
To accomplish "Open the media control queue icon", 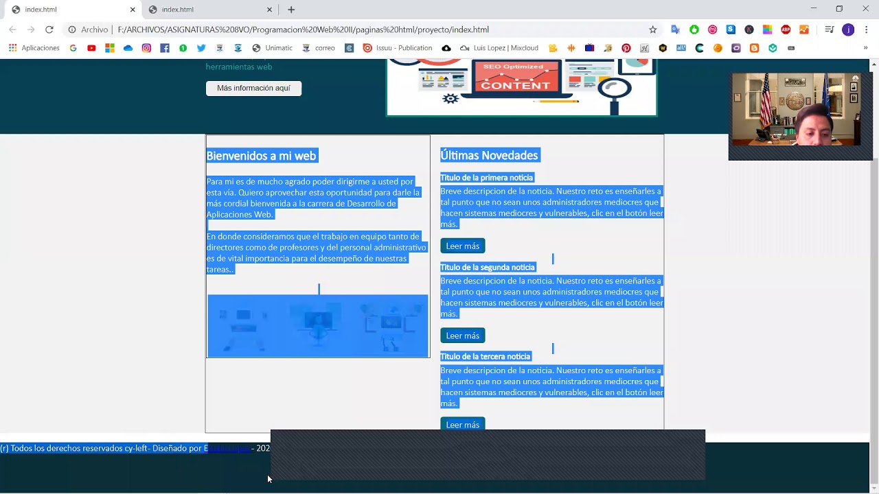I will click(830, 30).
